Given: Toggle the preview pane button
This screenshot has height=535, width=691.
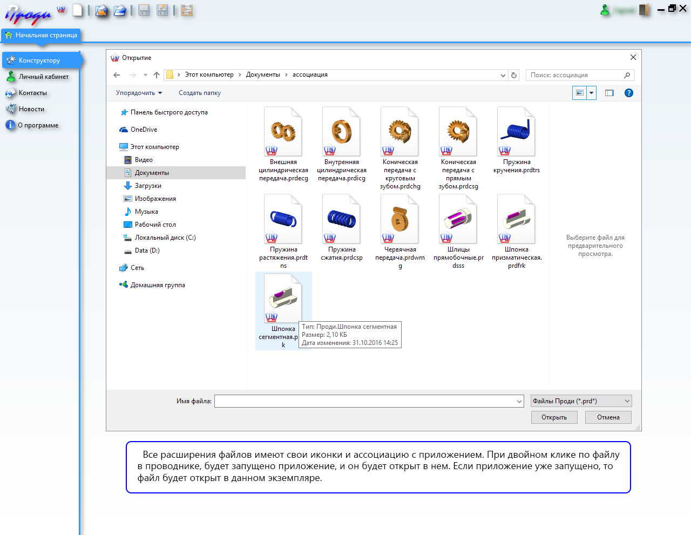Looking at the screenshot, I should coord(609,93).
